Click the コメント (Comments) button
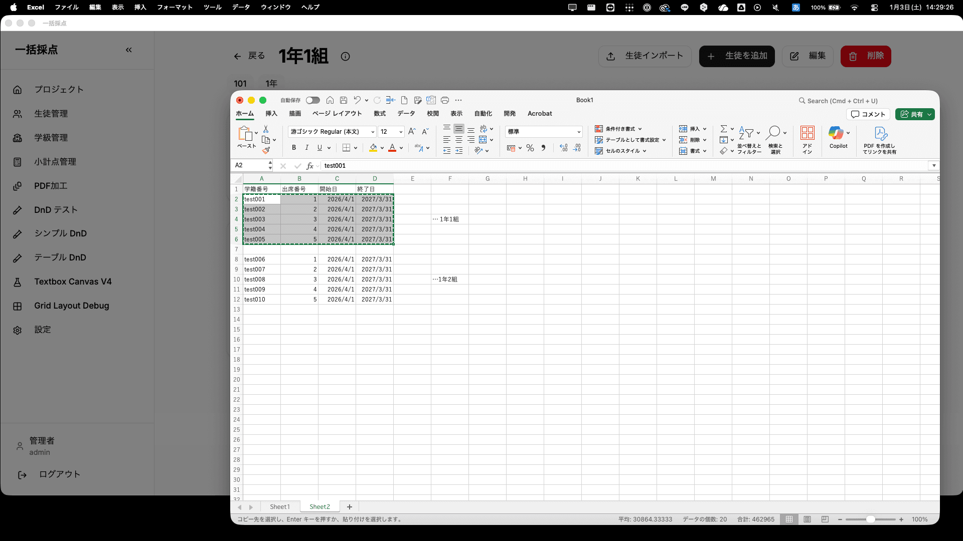Image resolution: width=963 pixels, height=541 pixels. coord(868,114)
